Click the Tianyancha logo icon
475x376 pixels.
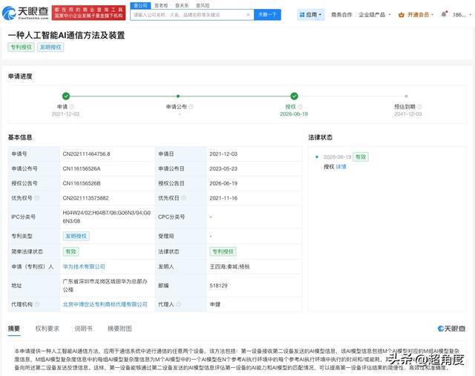tap(9, 13)
